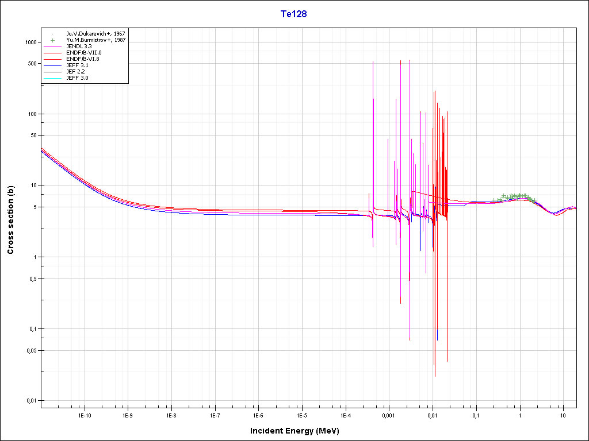This screenshot has width=589, height=441.
Task: Click the 50 tick label on y-axis
Action: pyautogui.click(x=32, y=136)
